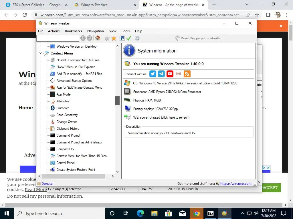Select Change Owner tree item

coord(67,122)
